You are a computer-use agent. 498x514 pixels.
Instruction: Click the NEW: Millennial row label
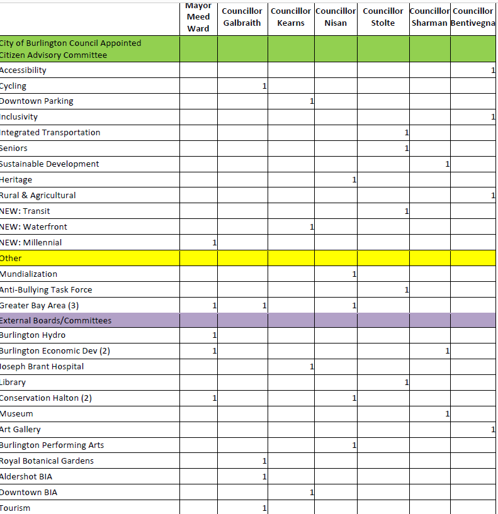31,243
